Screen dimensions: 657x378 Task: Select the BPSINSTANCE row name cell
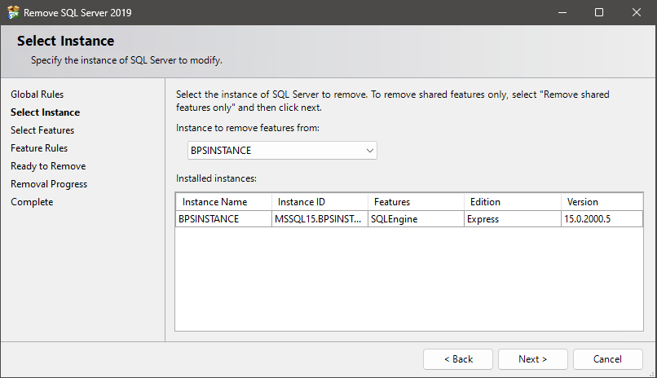[223, 219]
